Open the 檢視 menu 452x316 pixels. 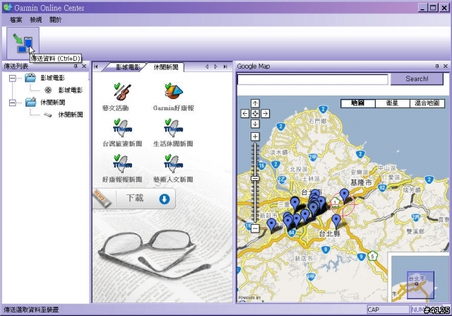pyautogui.click(x=36, y=20)
